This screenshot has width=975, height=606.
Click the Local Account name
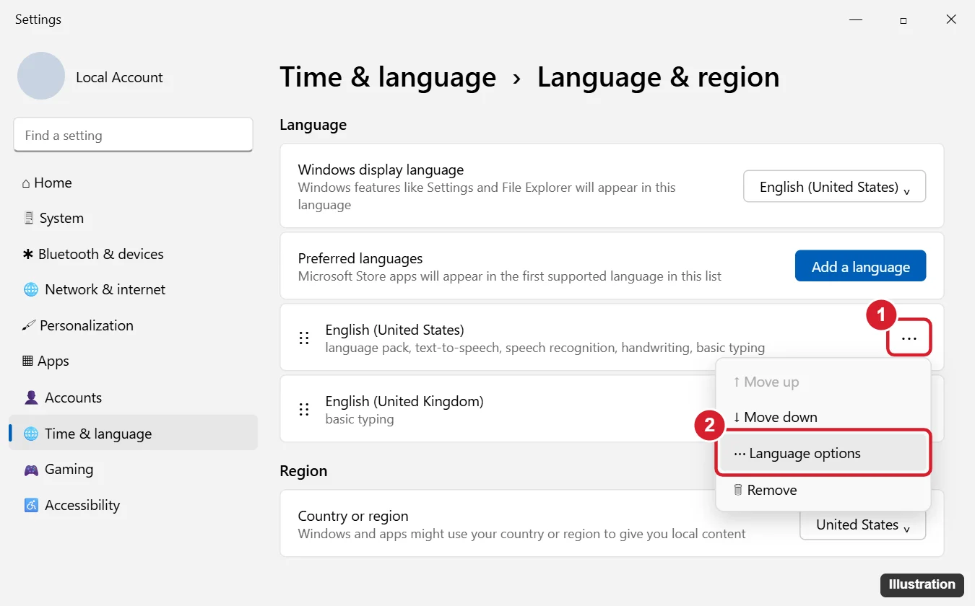(x=119, y=77)
